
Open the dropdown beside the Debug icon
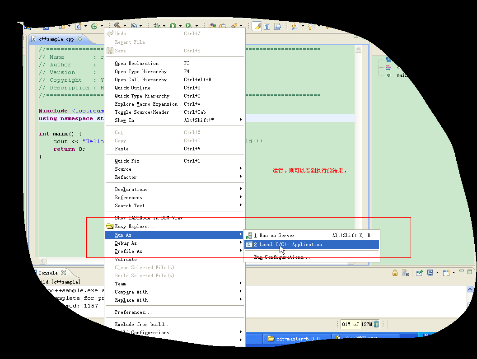pyautogui.click(x=164, y=26)
